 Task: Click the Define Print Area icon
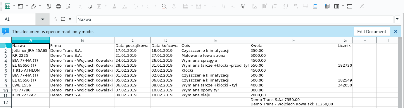(x=327, y=6)
